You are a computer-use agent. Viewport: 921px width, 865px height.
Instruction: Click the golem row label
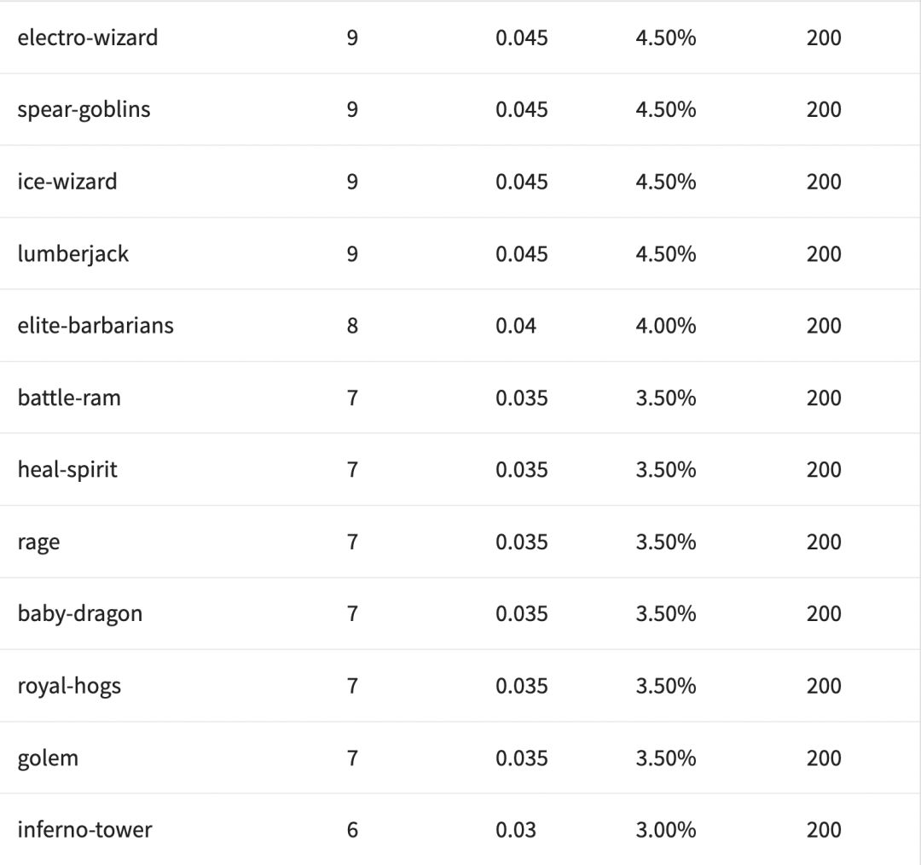[x=48, y=758]
